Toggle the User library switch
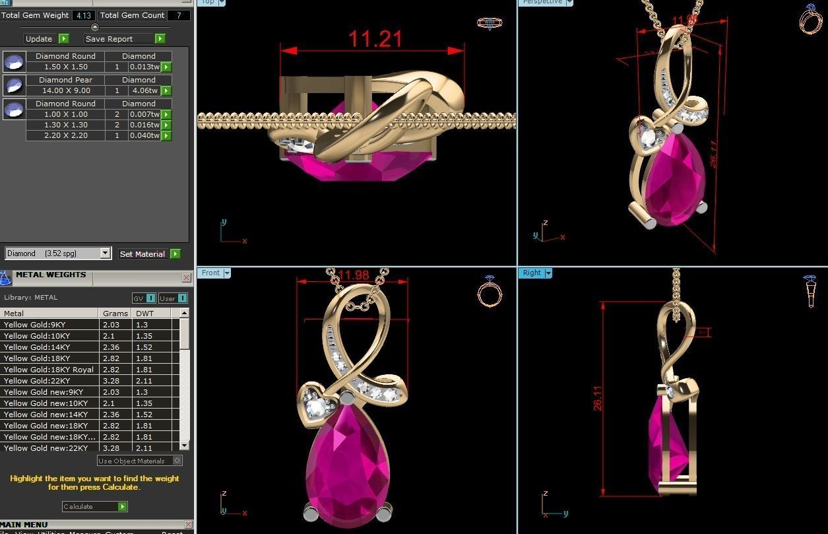The height and width of the screenshot is (534, 828). [174, 298]
